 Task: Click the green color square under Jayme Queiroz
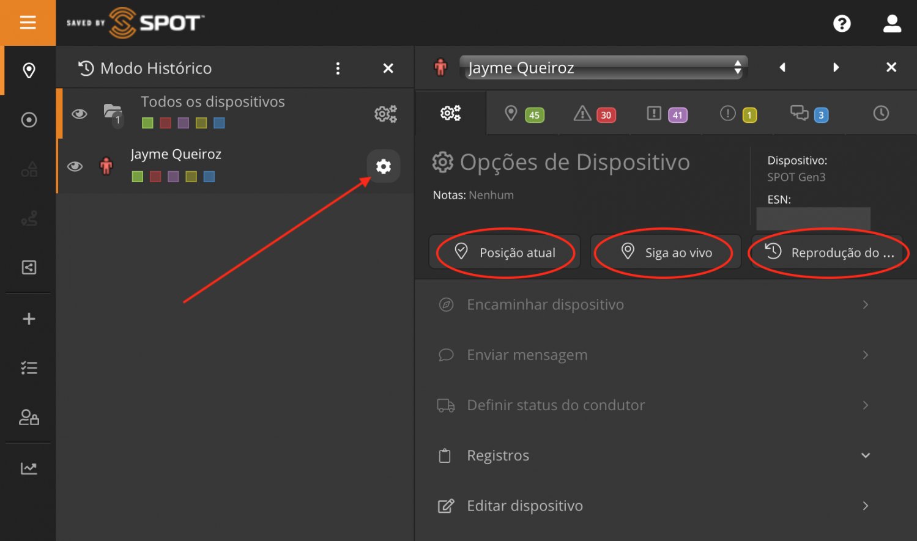click(138, 177)
